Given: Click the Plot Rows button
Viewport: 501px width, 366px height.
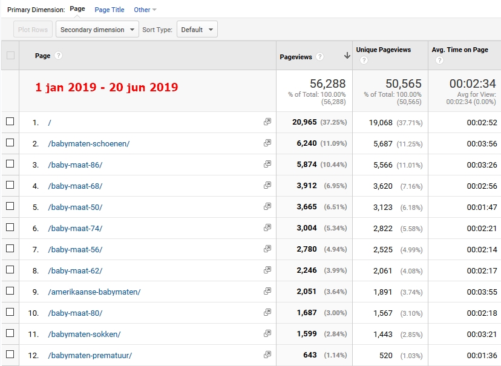Looking at the screenshot, I should click(x=33, y=30).
